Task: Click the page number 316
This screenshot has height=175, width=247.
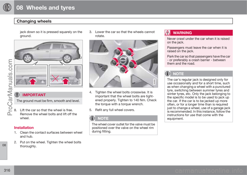Action: click(7, 170)
